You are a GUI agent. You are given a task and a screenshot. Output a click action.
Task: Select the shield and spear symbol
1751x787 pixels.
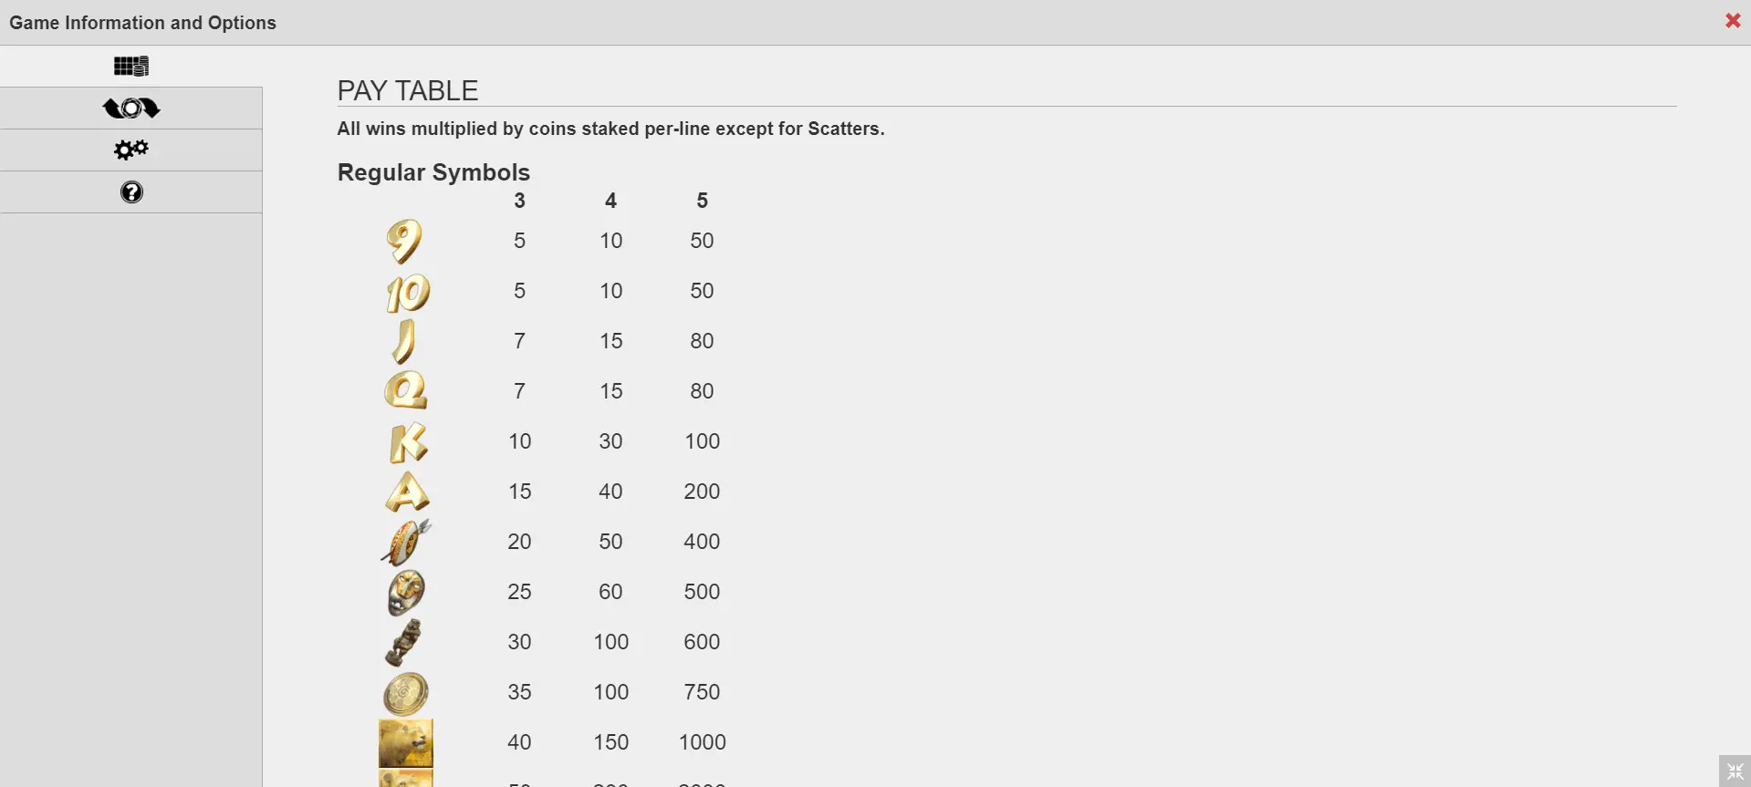point(406,543)
